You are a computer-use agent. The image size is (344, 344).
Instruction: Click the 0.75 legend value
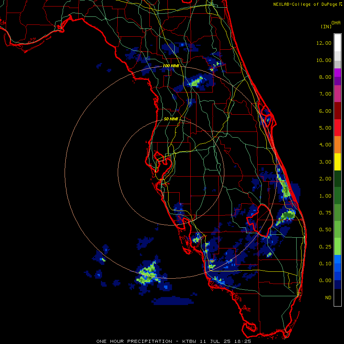pos(325,213)
